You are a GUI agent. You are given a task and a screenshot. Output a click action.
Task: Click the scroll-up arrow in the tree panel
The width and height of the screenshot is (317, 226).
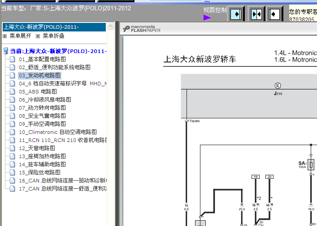[x=110, y=26]
